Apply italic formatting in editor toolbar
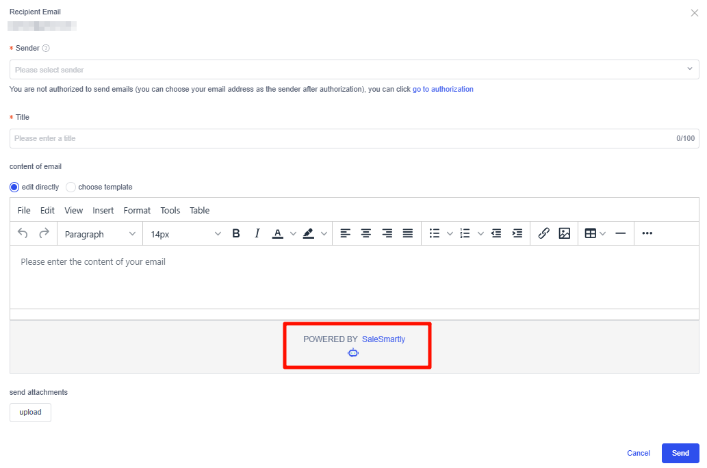This screenshot has height=468, width=707. click(x=257, y=233)
